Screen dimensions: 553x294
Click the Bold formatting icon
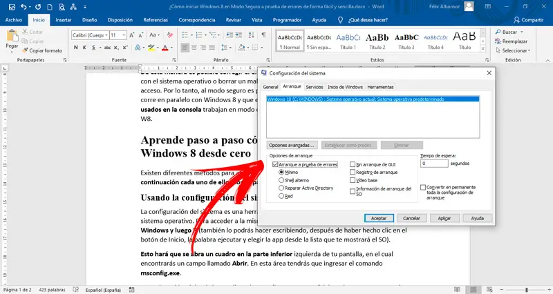coord(76,47)
